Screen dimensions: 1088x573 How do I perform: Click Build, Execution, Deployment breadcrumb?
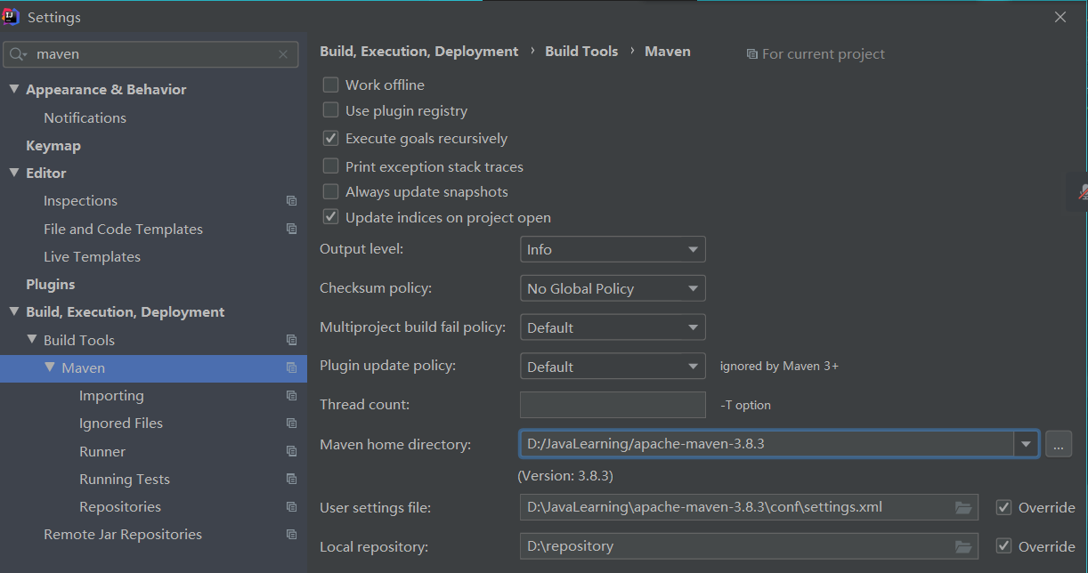pyautogui.click(x=418, y=52)
